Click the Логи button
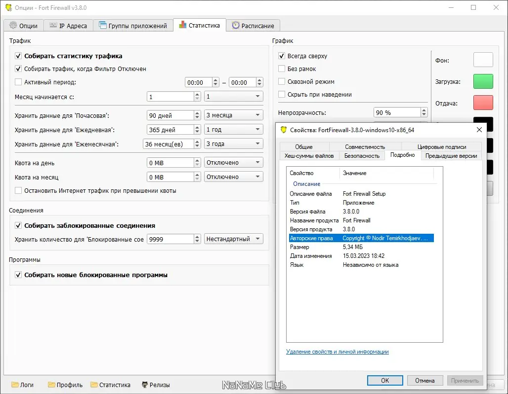 coord(22,385)
